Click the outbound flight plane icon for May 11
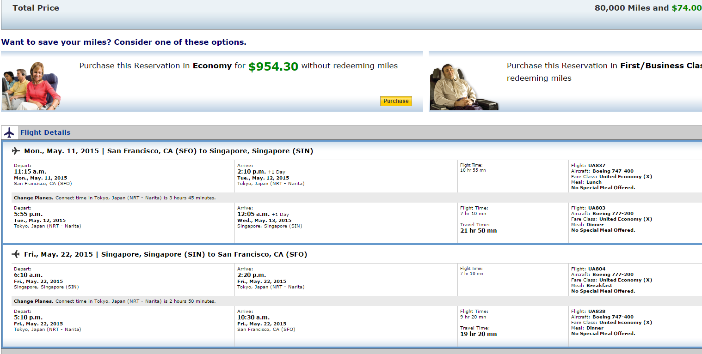 (x=16, y=151)
